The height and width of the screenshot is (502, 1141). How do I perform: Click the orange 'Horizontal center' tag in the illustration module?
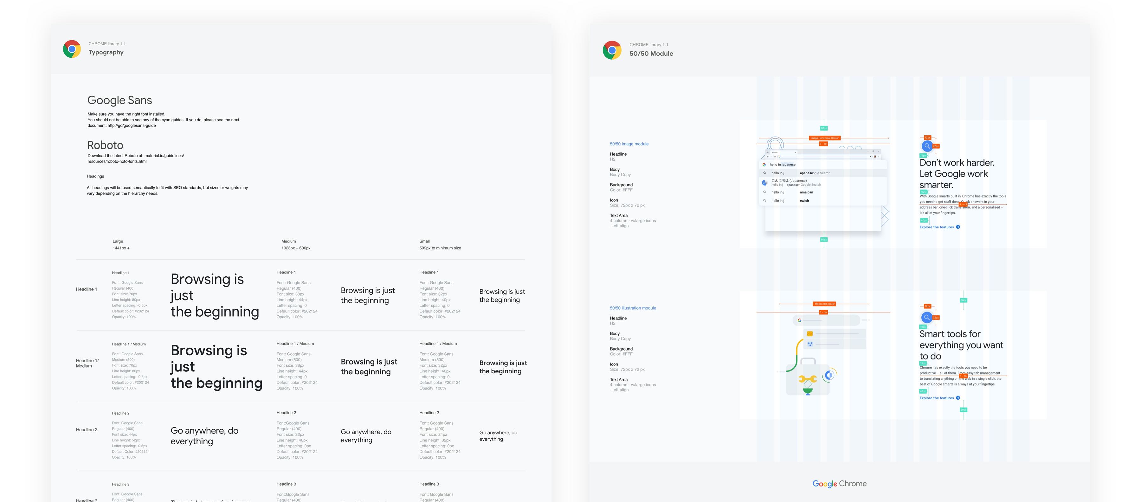click(x=824, y=304)
